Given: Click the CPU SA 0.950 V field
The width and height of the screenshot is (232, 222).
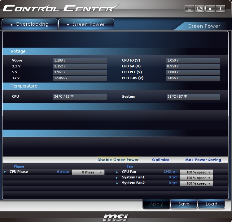Looking at the screenshot, I should [193, 66].
